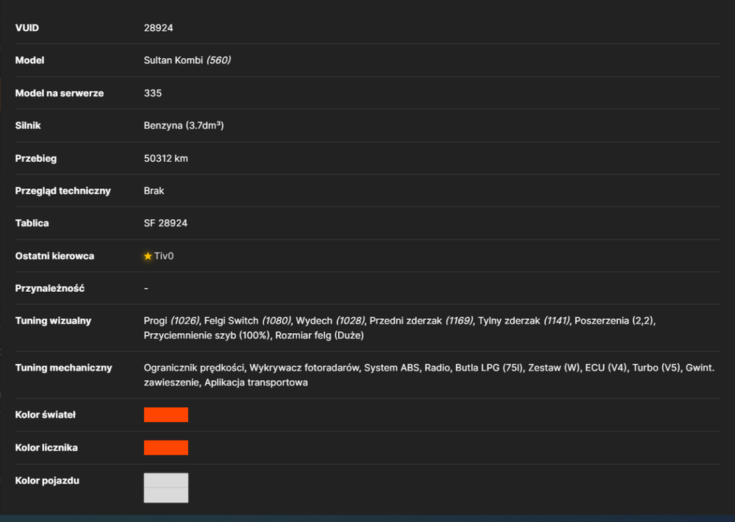
Task: Select the VUID value 28924
Action: tap(159, 28)
